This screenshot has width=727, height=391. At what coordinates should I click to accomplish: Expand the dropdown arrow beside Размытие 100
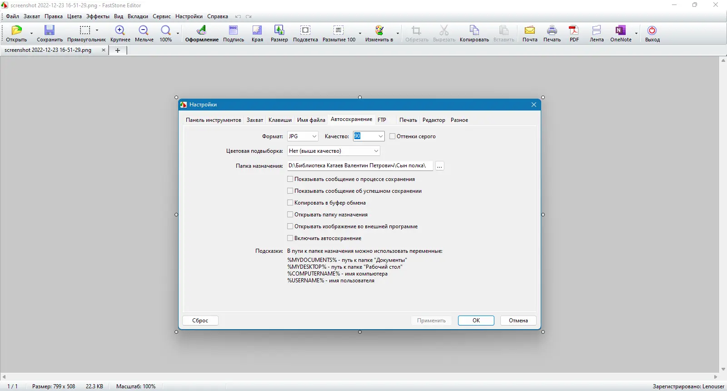click(x=360, y=33)
